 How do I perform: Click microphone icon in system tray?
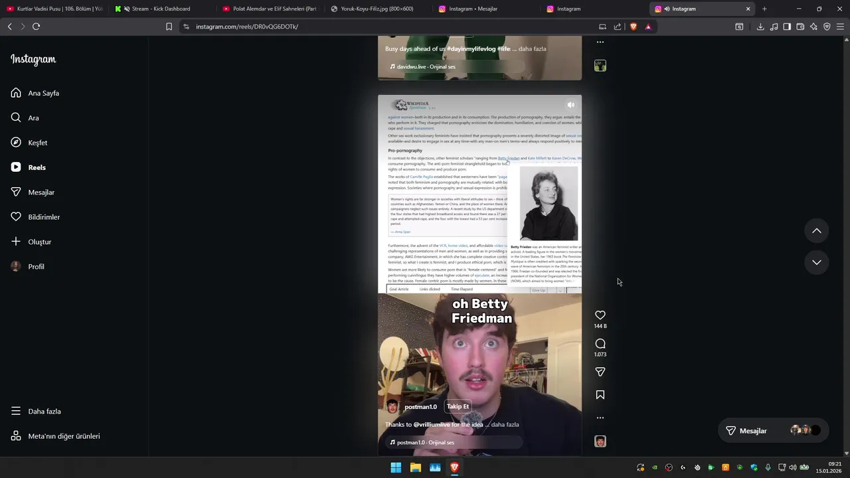(x=768, y=467)
